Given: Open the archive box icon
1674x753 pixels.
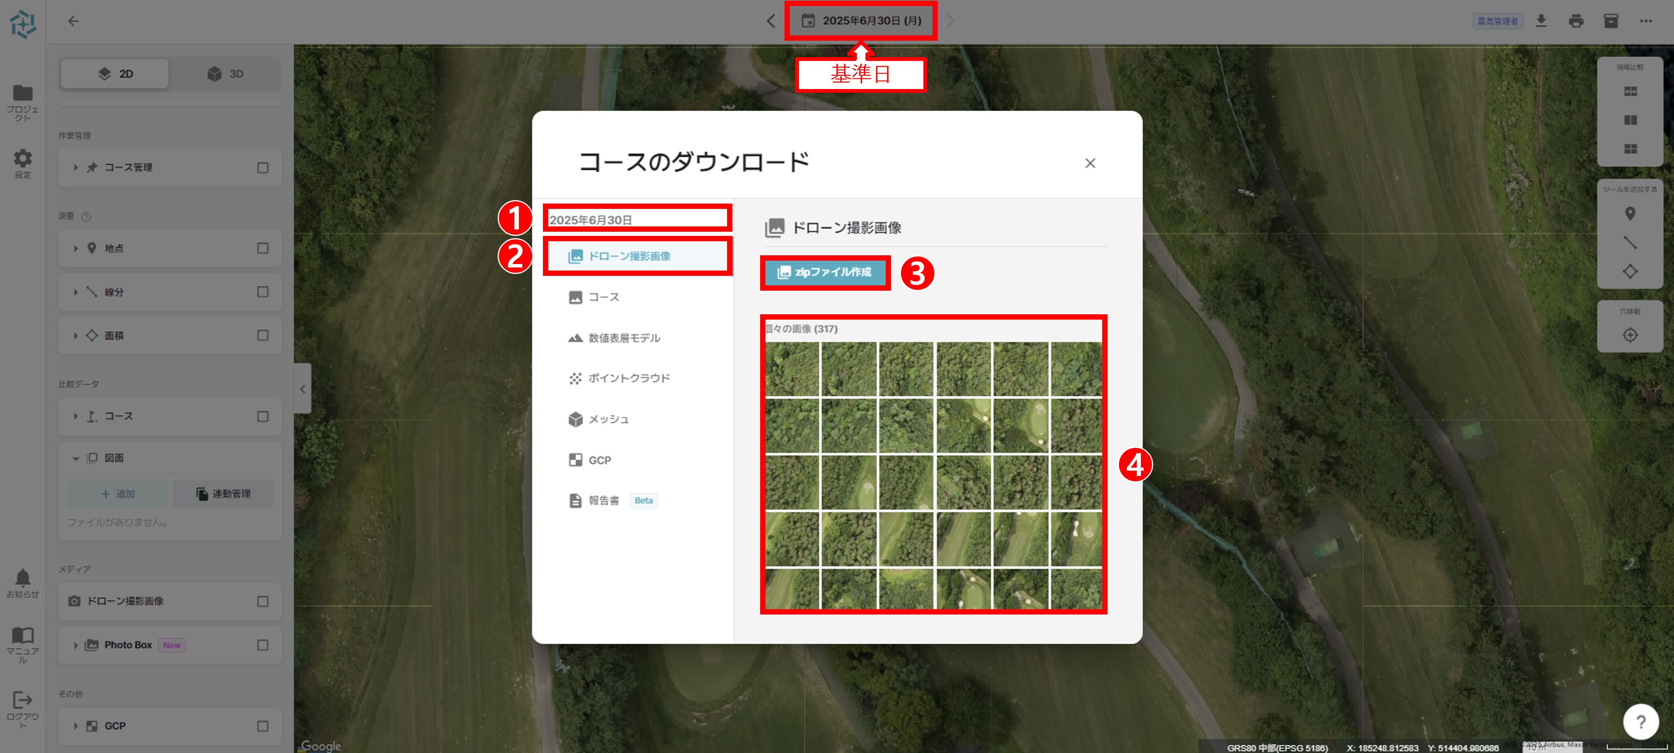Looking at the screenshot, I should pyautogui.click(x=1610, y=21).
